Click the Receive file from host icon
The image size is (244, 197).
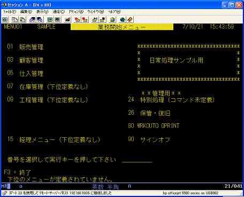(40, 20)
